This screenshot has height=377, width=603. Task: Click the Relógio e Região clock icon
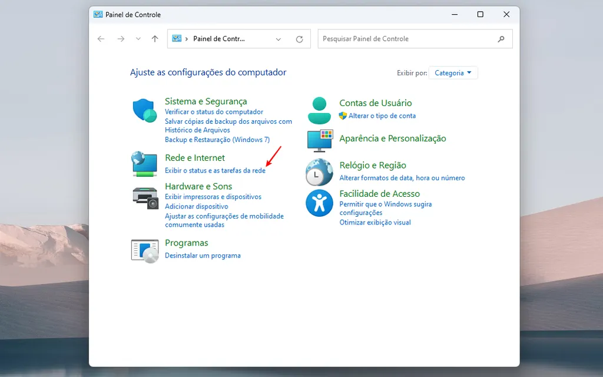(x=319, y=171)
